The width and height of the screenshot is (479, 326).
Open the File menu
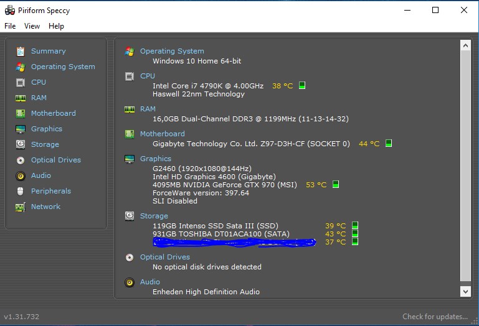click(x=10, y=26)
